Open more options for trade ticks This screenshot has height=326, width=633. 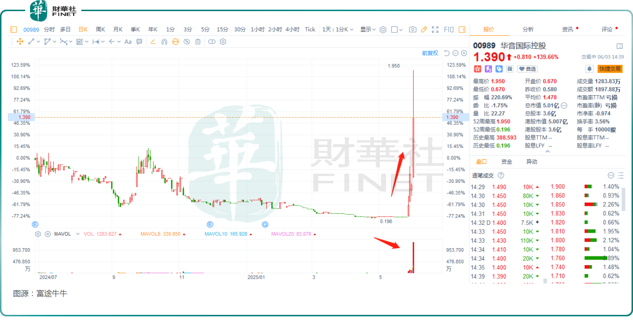tap(611, 175)
